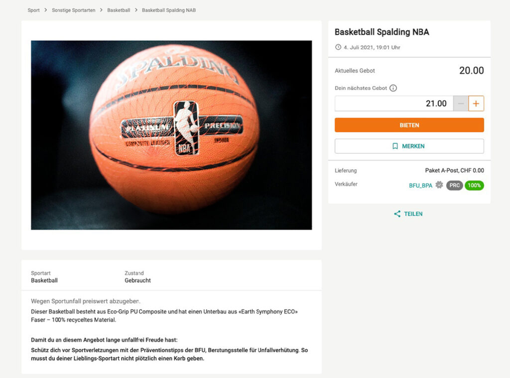Go to Sport breadcrumb

(33, 10)
